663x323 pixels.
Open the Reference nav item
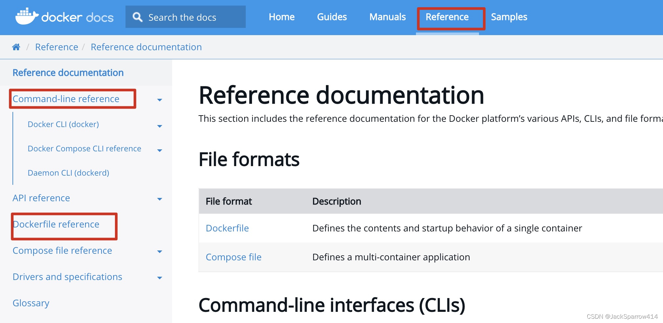click(x=447, y=17)
